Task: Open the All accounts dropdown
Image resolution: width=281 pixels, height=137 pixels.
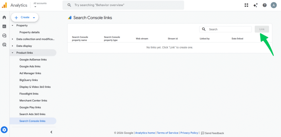Action: [40, 5]
